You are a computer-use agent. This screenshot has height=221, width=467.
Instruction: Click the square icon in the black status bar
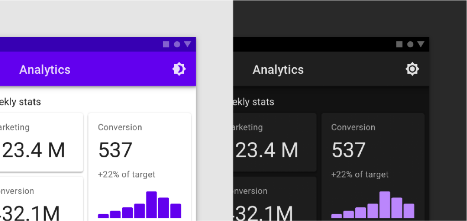click(400, 44)
